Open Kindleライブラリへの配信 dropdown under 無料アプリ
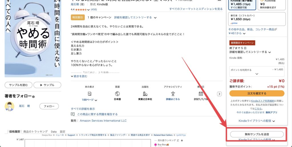 tap(257, 121)
